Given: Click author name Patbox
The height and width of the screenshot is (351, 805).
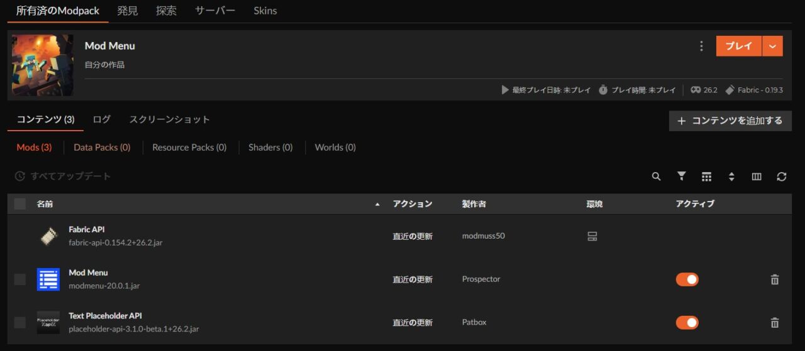Looking at the screenshot, I should coord(474,323).
